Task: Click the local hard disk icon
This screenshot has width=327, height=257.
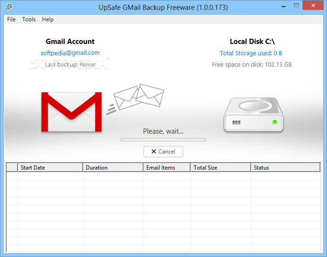Action: pyautogui.click(x=253, y=114)
